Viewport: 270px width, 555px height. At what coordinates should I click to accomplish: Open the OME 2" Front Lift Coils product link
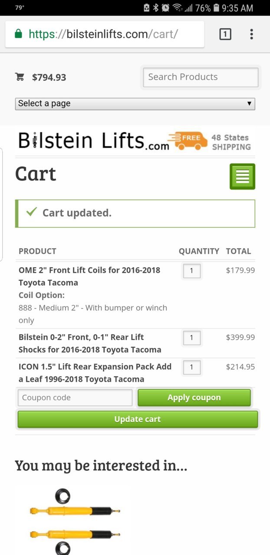tap(89, 276)
